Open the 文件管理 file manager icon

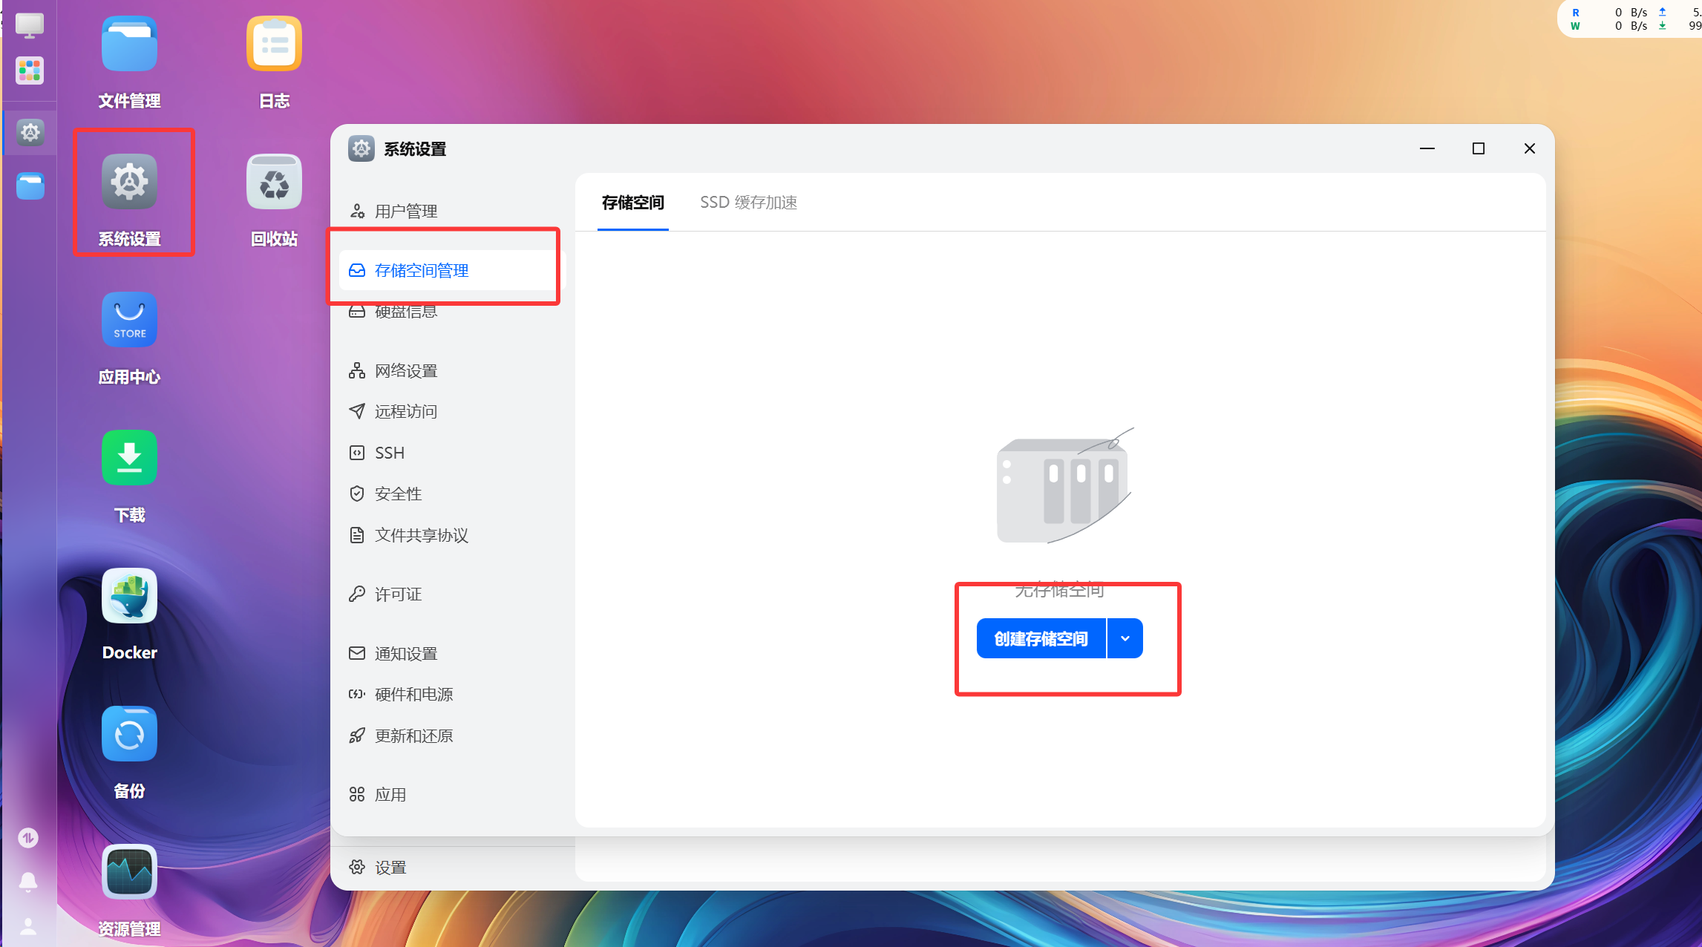point(129,45)
